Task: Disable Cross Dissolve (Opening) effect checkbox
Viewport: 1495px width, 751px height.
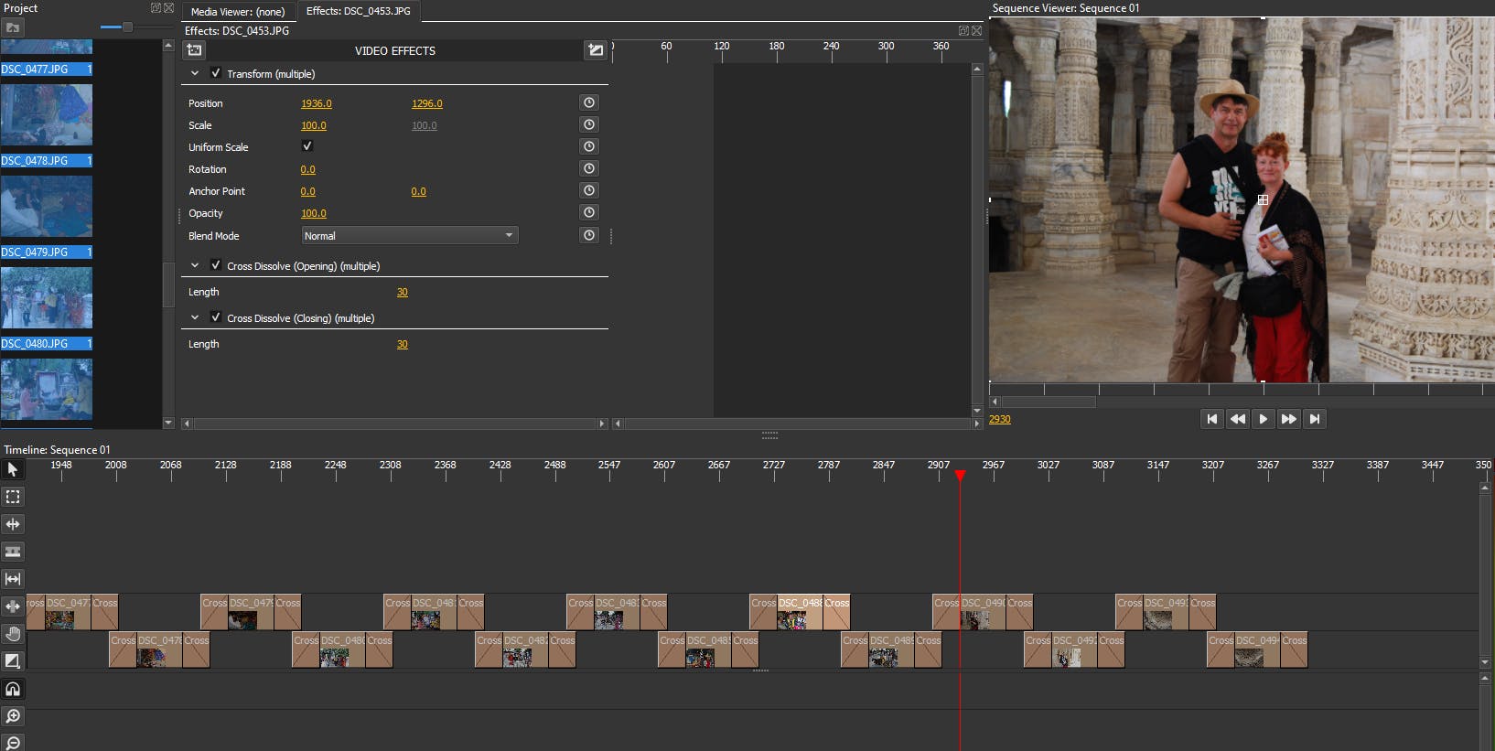Action: point(216,265)
